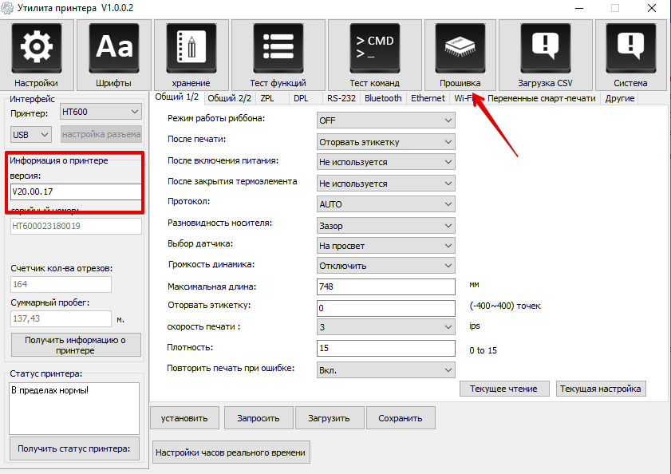Click Получить информацию о принтере button
This screenshot has width=671, height=474.
click(76, 345)
